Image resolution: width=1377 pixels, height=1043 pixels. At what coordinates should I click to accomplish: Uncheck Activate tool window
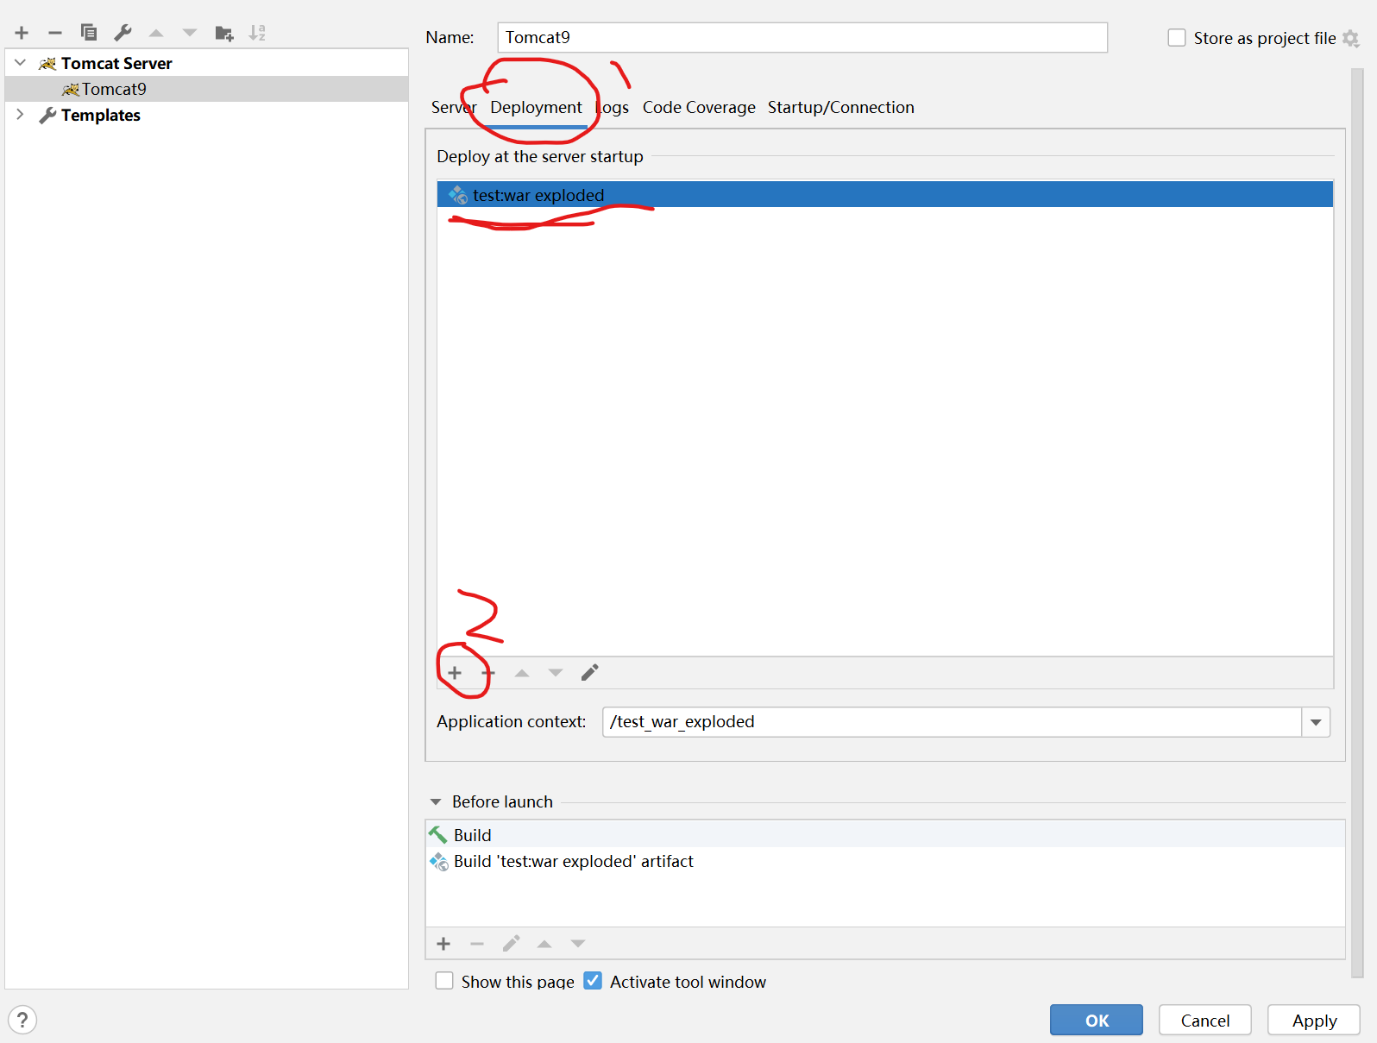593,981
